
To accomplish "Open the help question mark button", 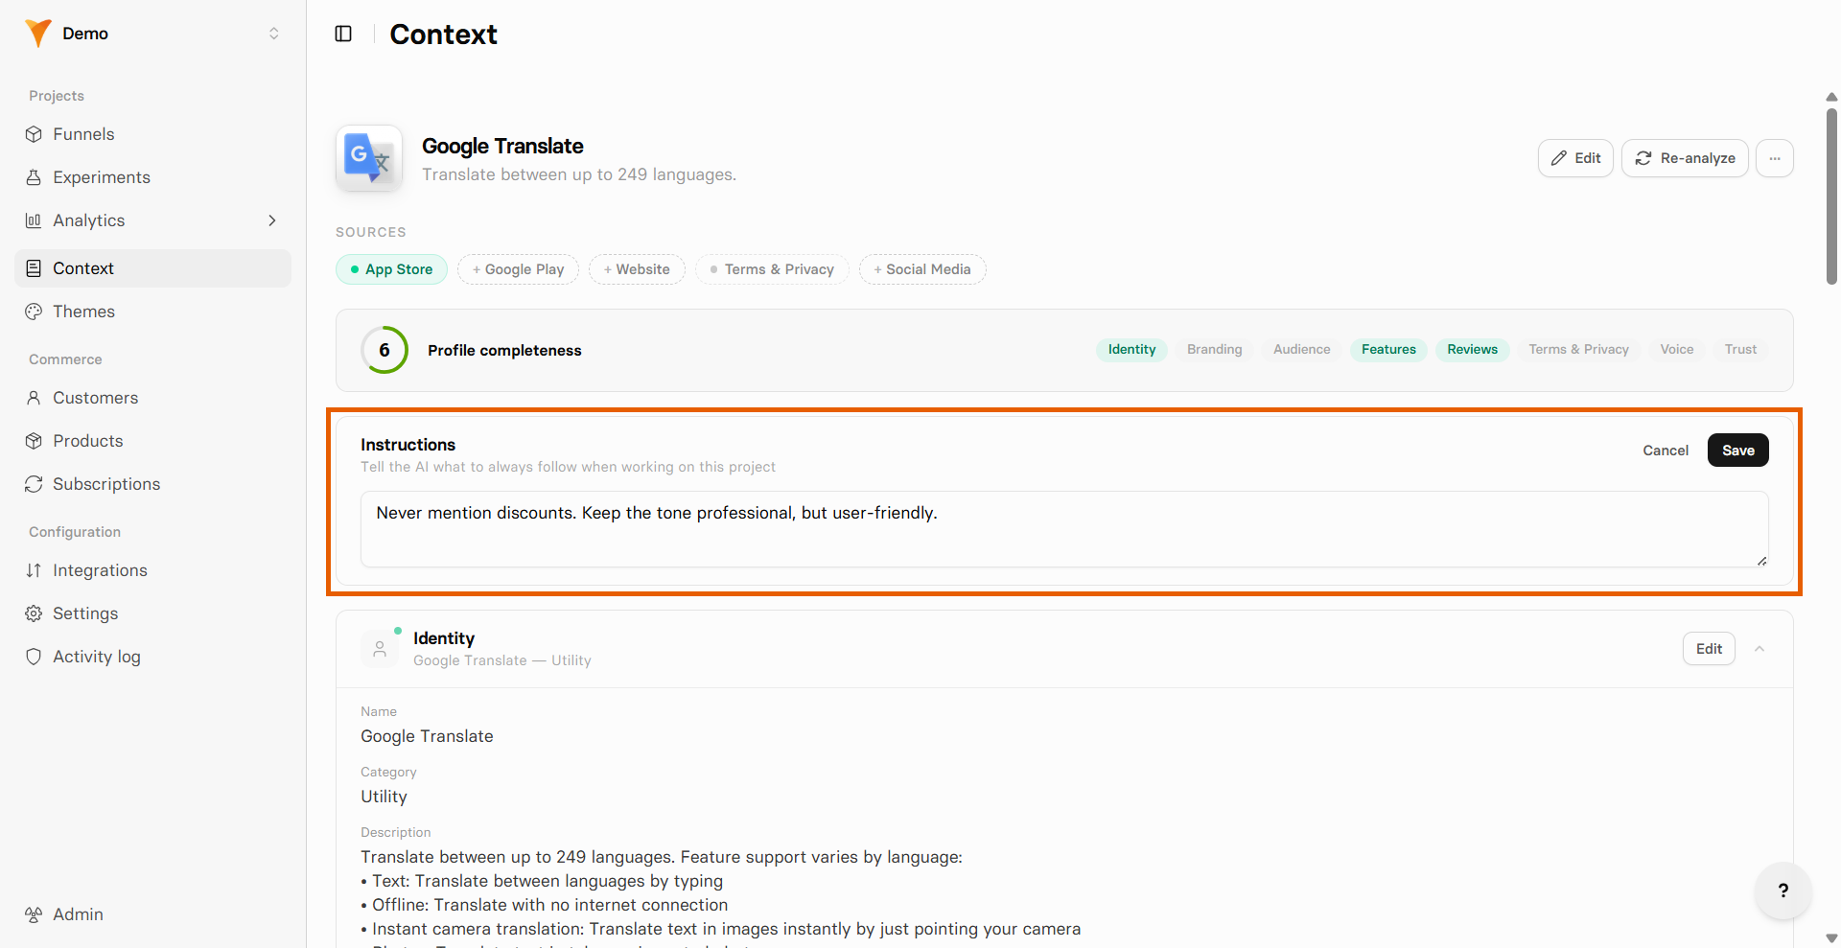I will point(1783,890).
